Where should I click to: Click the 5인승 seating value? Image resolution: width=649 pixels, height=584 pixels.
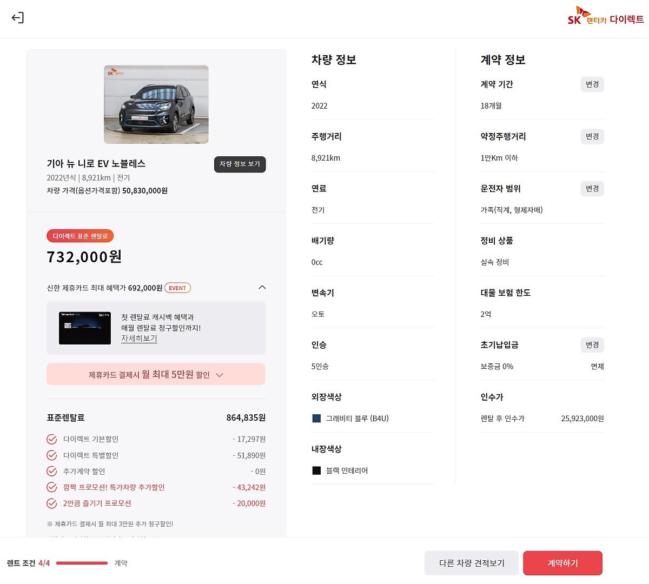tap(320, 367)
